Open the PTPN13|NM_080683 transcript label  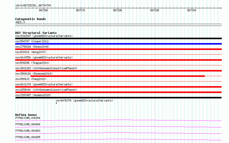(28, 131)
